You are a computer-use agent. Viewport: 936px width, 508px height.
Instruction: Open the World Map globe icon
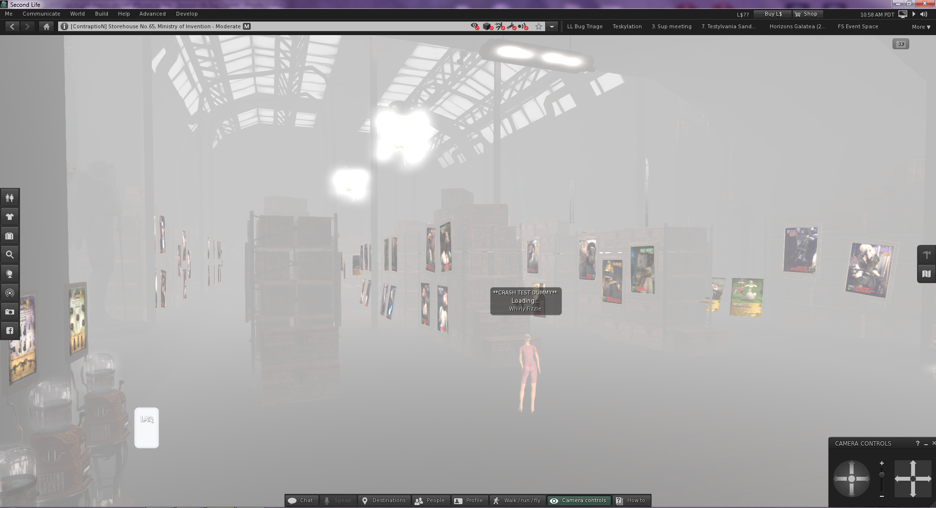tap(10, 273)
